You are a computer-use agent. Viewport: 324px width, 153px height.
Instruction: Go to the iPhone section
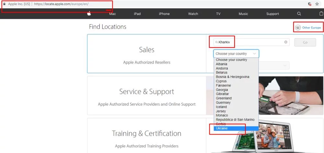click(164, 14)
